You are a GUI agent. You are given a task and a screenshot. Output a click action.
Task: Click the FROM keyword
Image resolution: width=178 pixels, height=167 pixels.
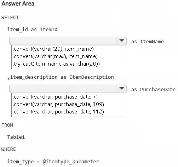pos(7,125)
